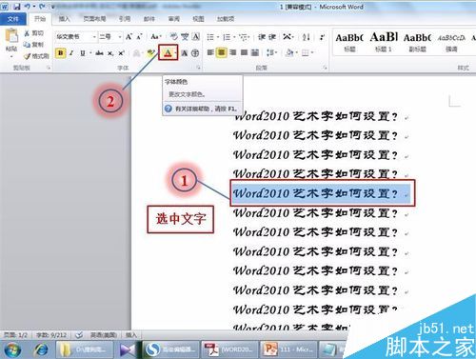Click the spelling check status icon

point(79,334)
